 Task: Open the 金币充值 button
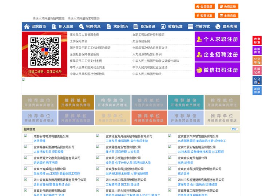coord(228,16)
